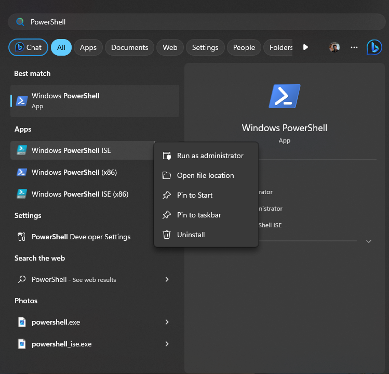The image size is (389, 374).
Task: Open the Chat button with Bing icon
Action: point(29,47)
